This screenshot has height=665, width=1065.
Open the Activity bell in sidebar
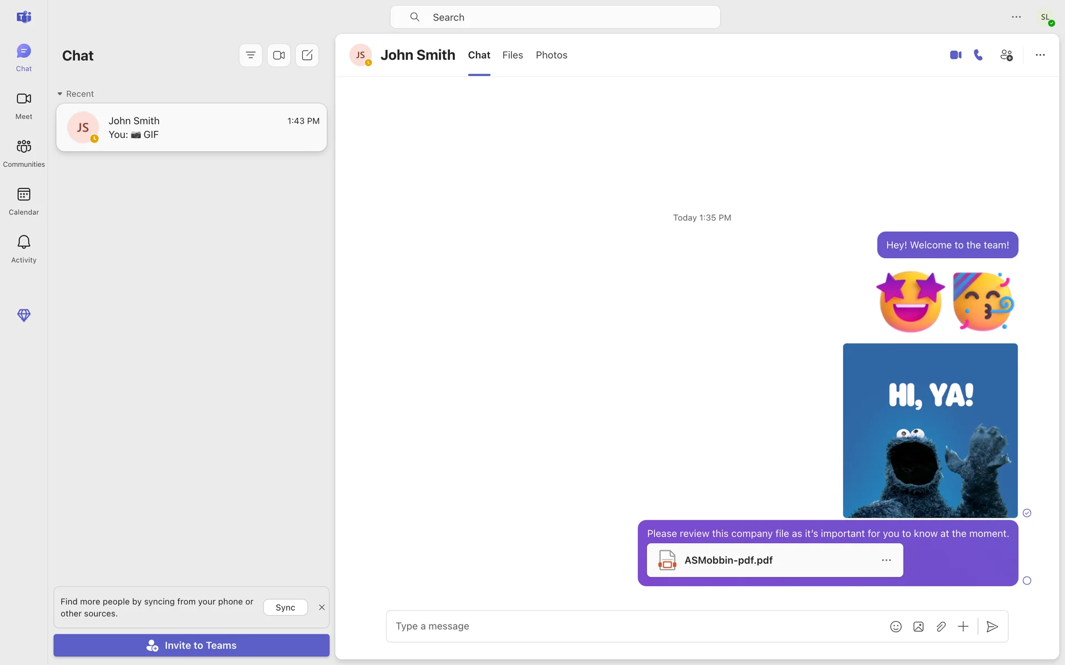point(24,248)
